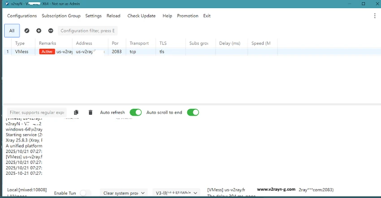Open the Settings menu
This screenshot has width=381, height=198.
coord(93,16)
